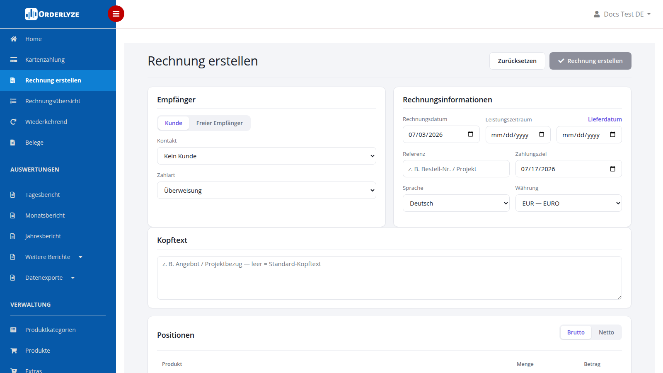Click the Produkte shopping cart icon

[14, 351]
